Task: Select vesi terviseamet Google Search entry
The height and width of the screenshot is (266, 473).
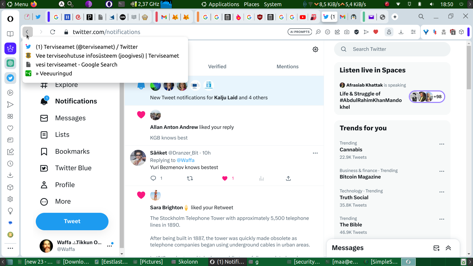Action: click(105, 64)
